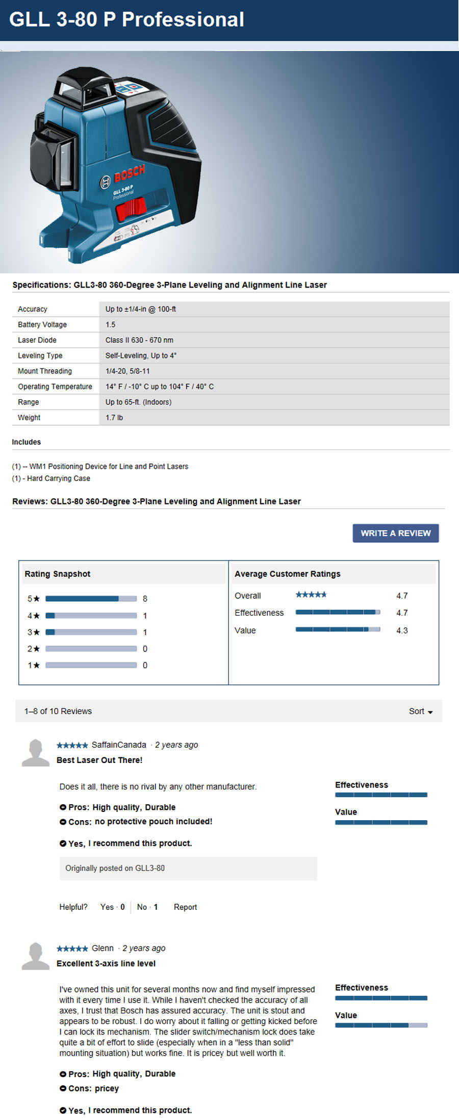Filter reviews by 4-star rating bar
Image resolution: width=459 pixels, height=1119 pixels.
pos(91,616)
